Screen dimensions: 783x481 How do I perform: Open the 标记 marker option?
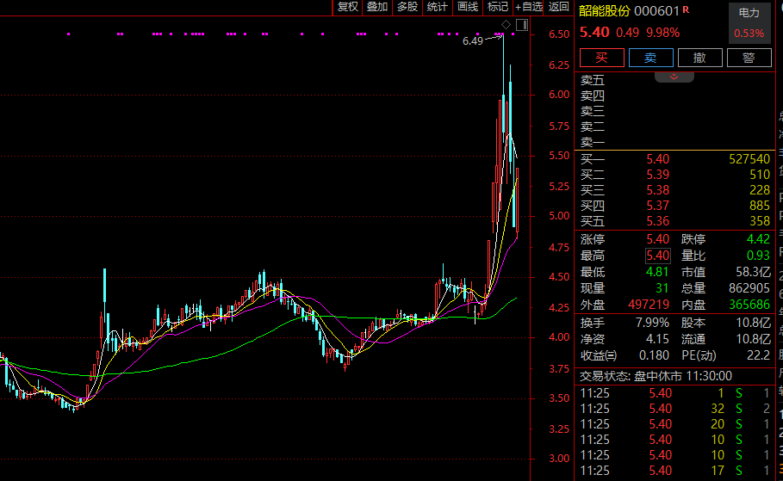coord(497,7)
